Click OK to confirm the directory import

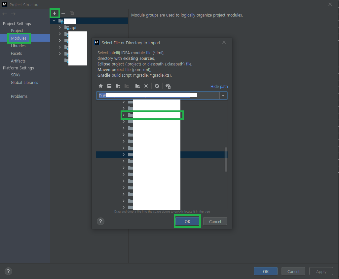pyautogui.click(x=187, y=221)
